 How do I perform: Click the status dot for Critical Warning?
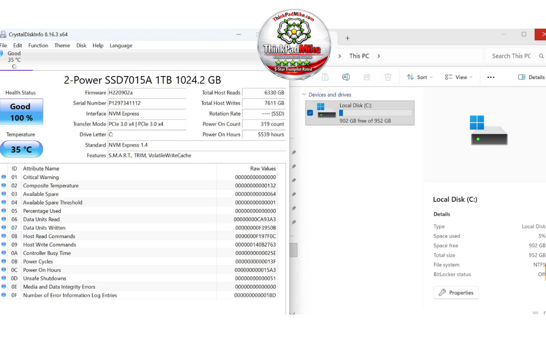click(4, 177)
